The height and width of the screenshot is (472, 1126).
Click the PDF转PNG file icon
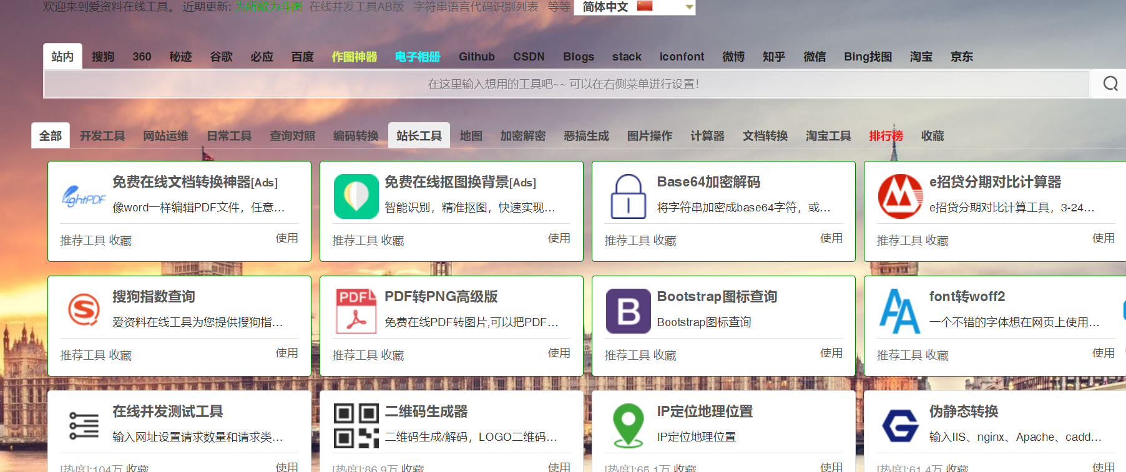tap(356, 311)
